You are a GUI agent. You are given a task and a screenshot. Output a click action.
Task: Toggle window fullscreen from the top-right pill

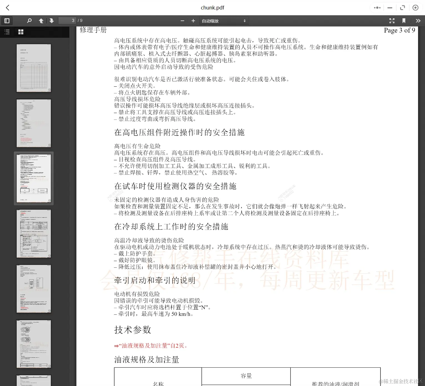[x=402, y=7]
